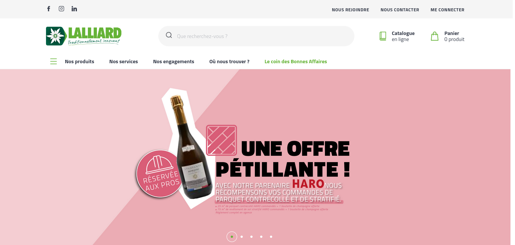The height and width of the screenshot is (245, 515).
Task: Click the Nous rejoindre link
Action: [350, 10]
